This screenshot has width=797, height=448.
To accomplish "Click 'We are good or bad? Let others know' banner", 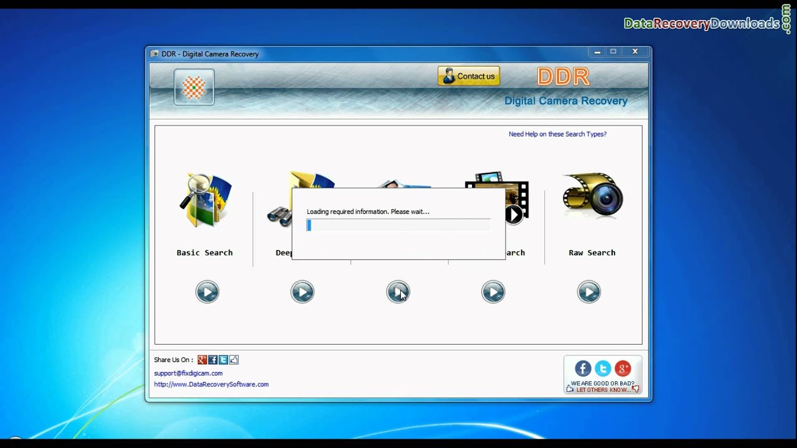I will tap(603, 386).
